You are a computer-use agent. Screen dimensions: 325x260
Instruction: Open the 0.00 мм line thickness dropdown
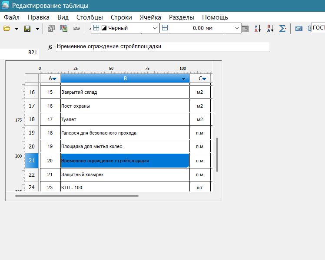click(x=237, y=28)
